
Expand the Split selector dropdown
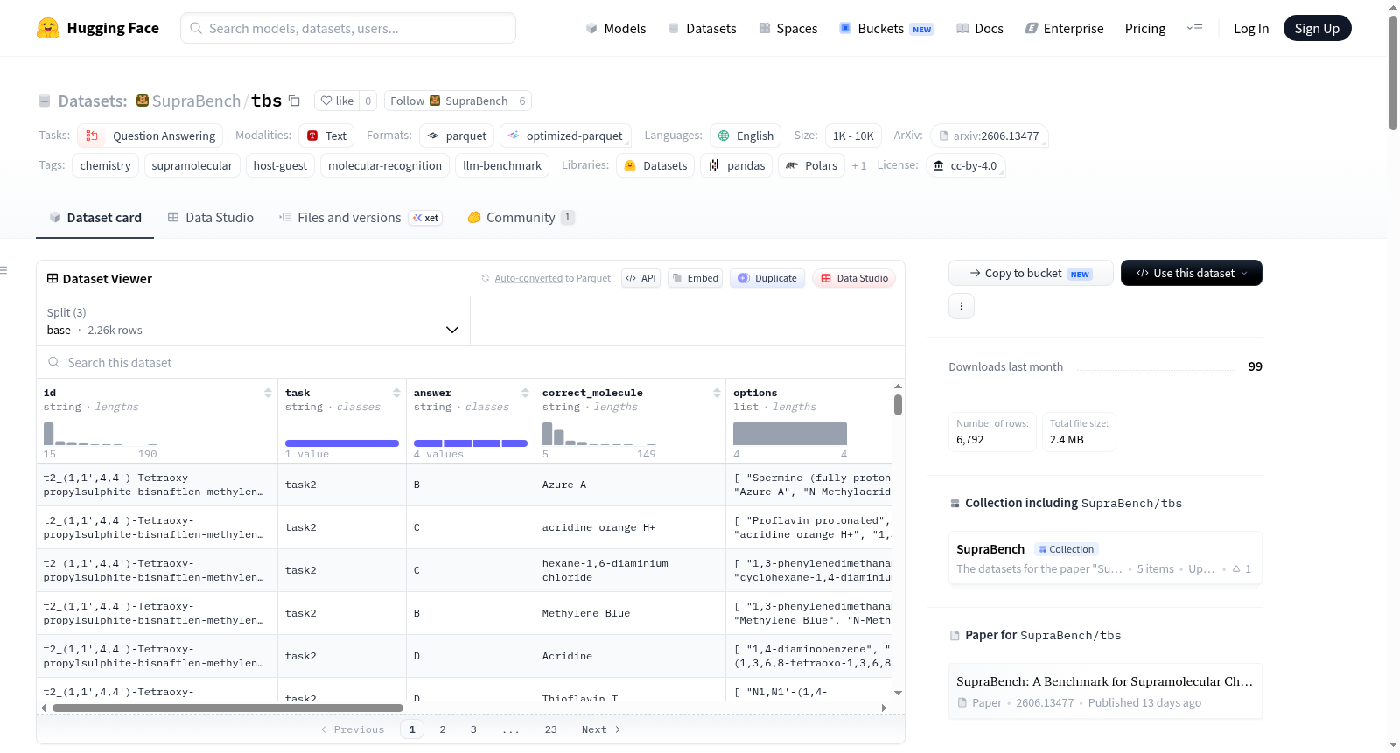pos(253,321)
